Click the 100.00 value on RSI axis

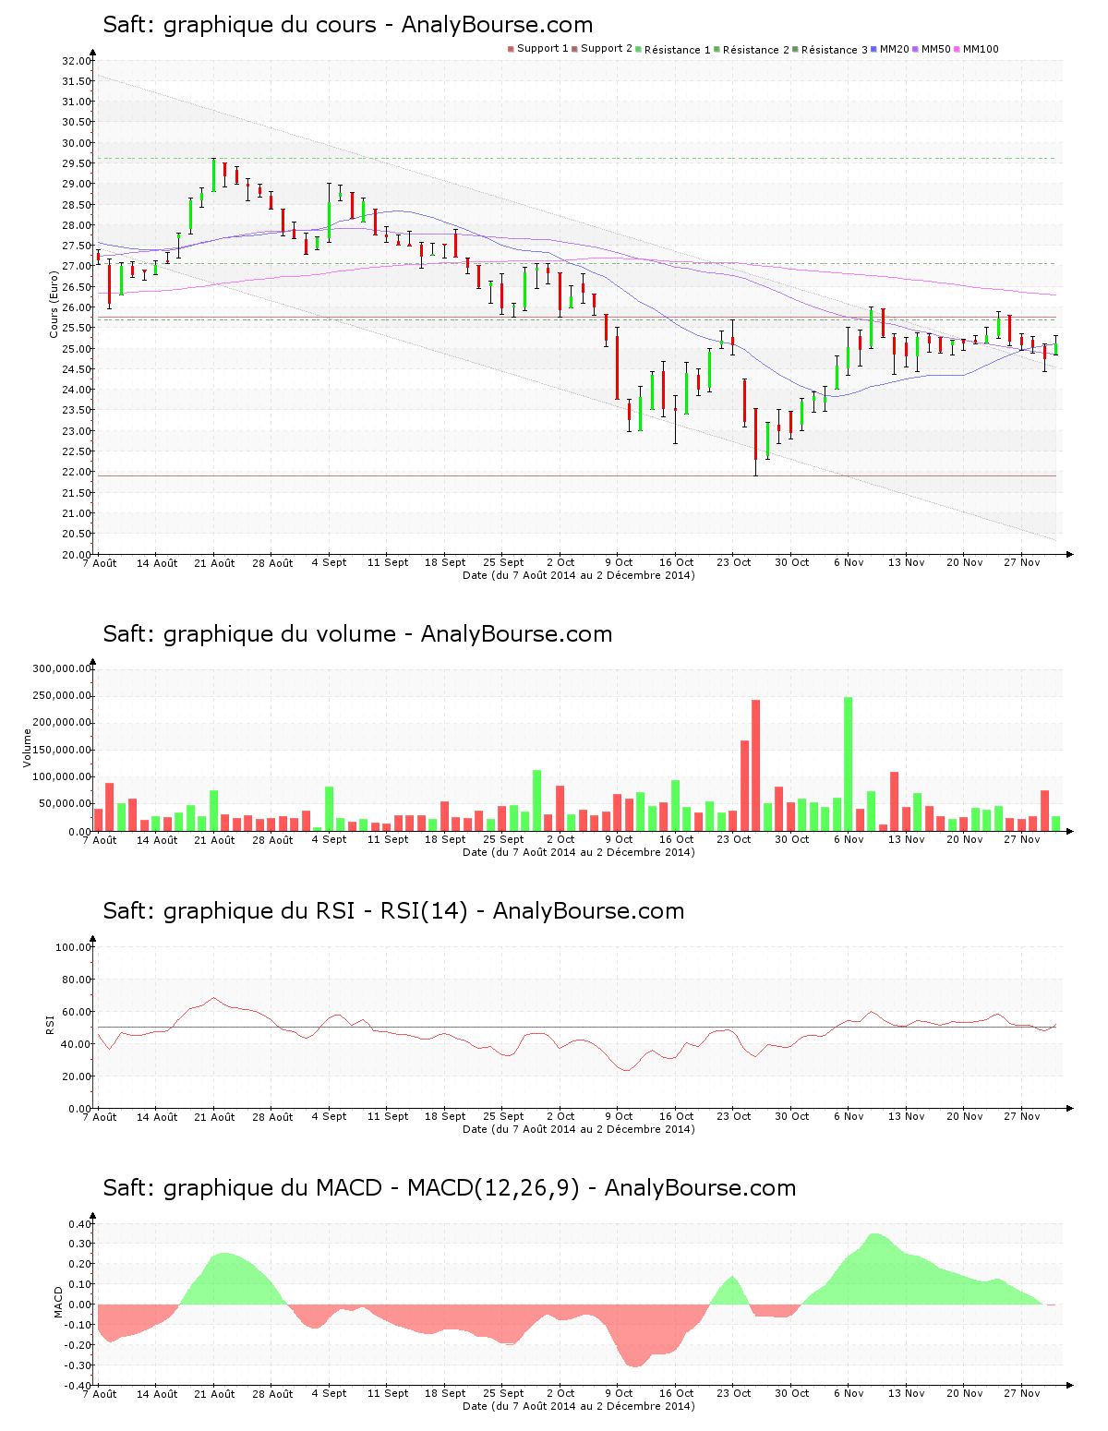point(73,947)
